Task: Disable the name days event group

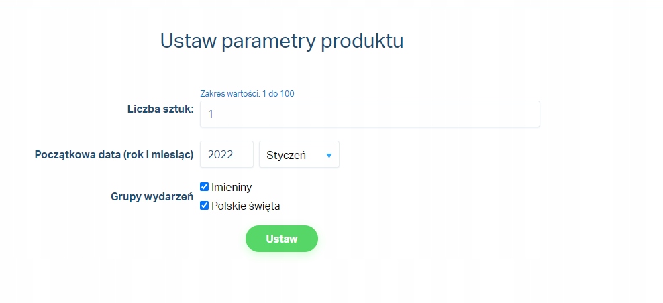Action: pos(205,187)
